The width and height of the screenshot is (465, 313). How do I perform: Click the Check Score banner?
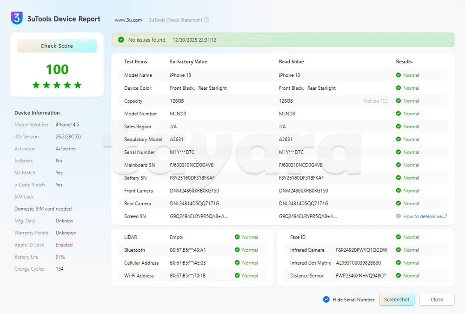(57, 46)
